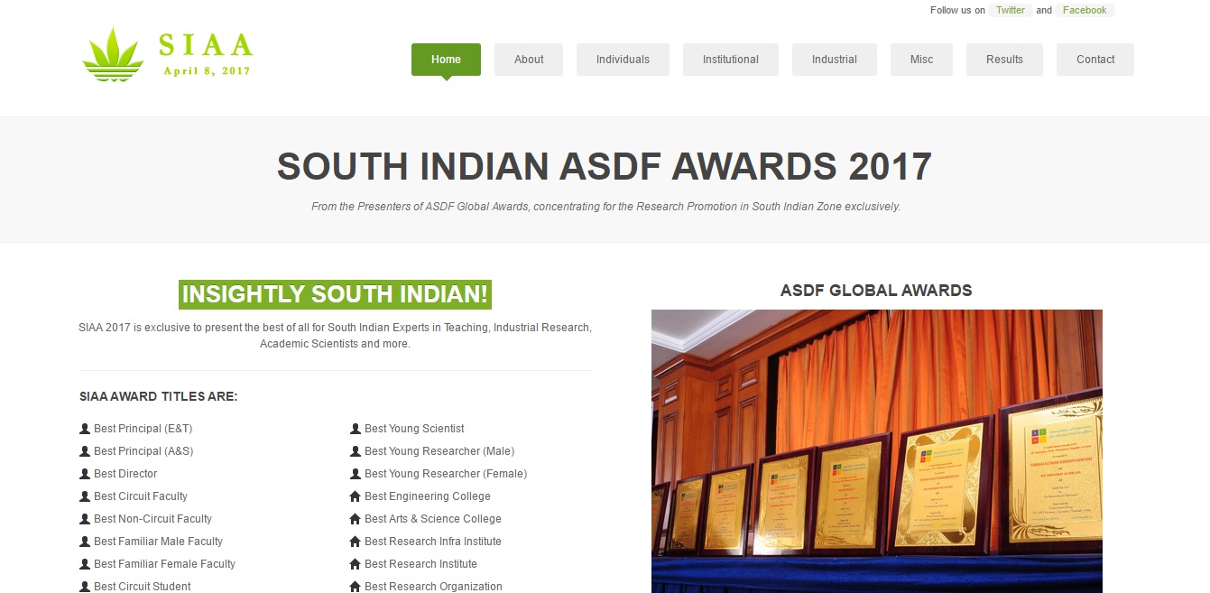Expand the Institutional menu item
1210x593 pixels.
(730, 60)
